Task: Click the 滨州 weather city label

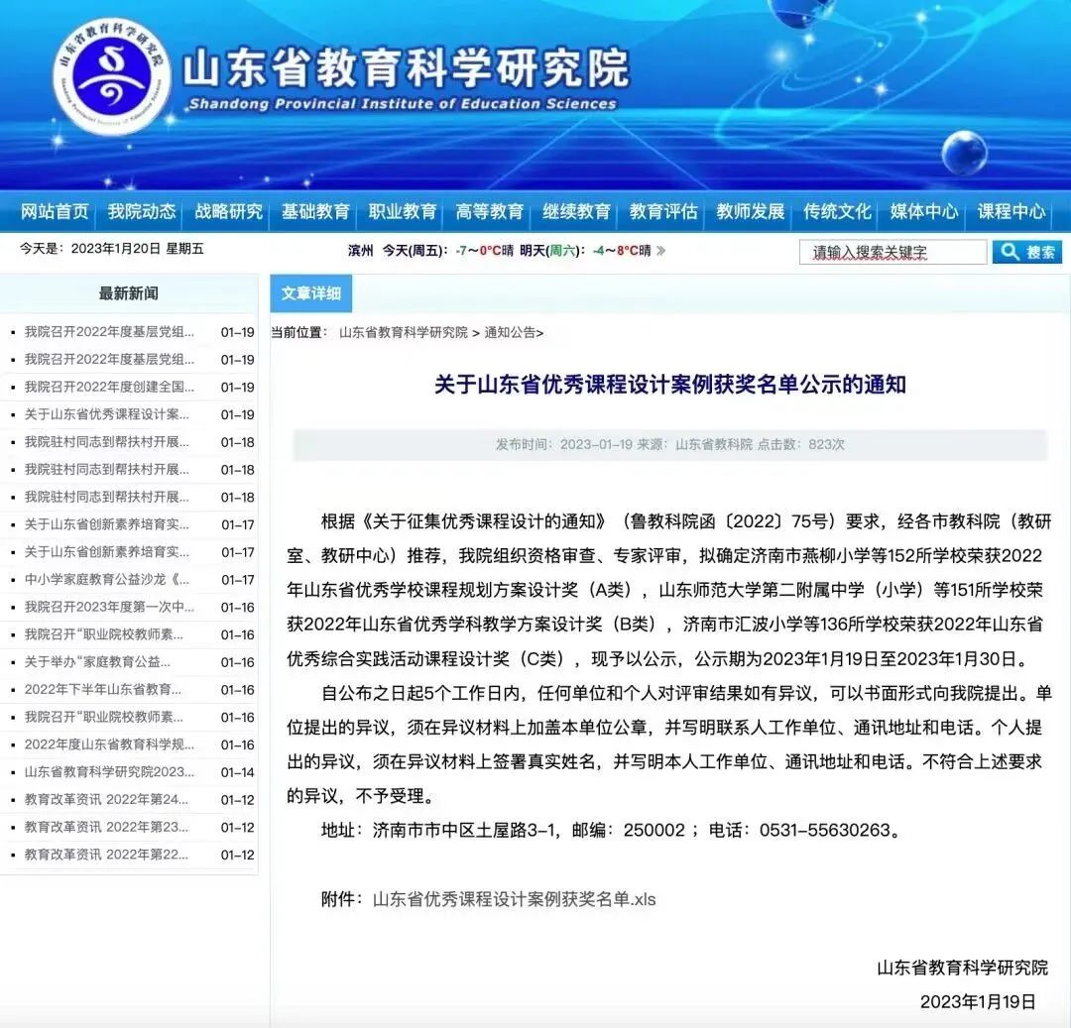Action: pyautogui.click(x=361, y=251)
